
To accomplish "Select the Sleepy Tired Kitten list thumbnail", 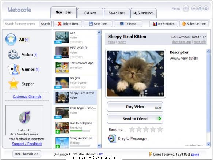I will (62, 97).
